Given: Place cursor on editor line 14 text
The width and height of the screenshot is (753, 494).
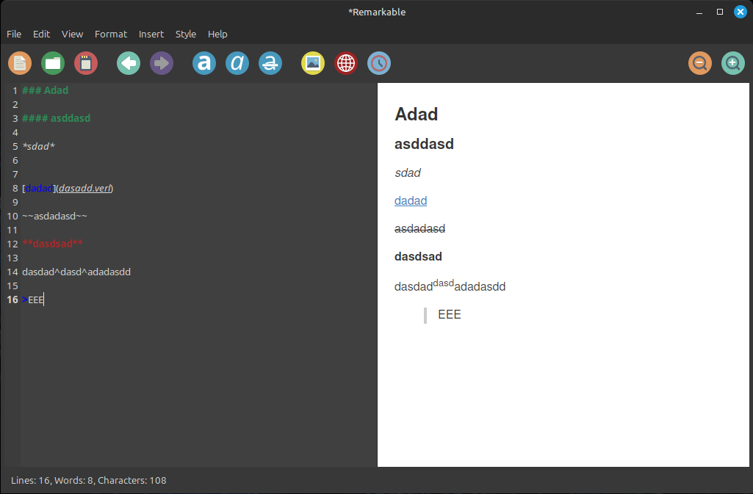Looking at the screenshot, I should pos(76,272).
